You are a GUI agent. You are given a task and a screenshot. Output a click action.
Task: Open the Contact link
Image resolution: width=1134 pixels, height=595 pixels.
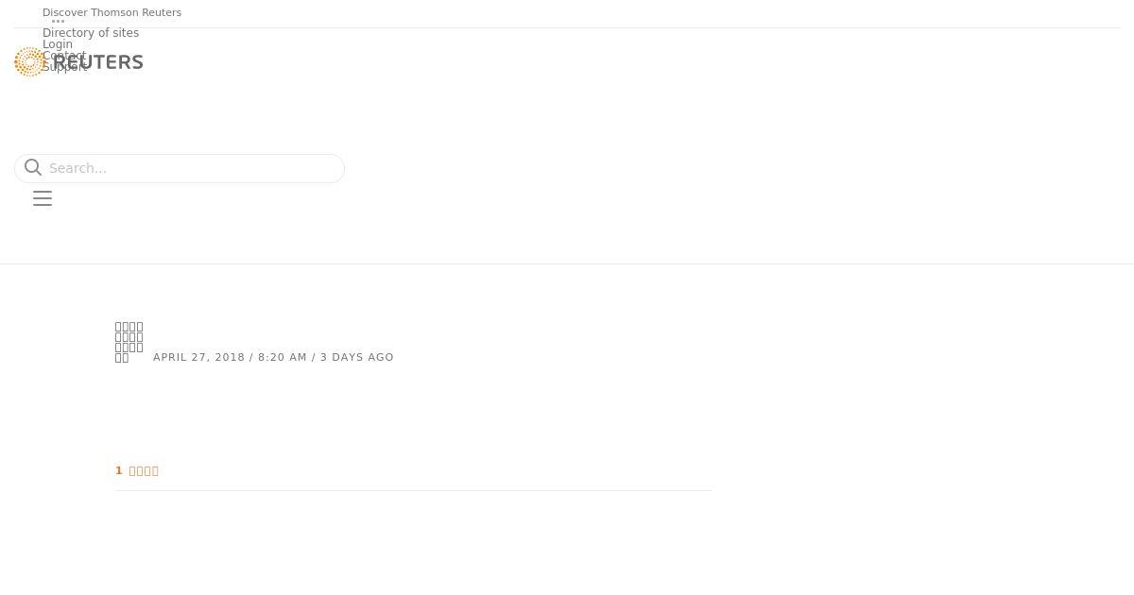(x=64, y=56)
